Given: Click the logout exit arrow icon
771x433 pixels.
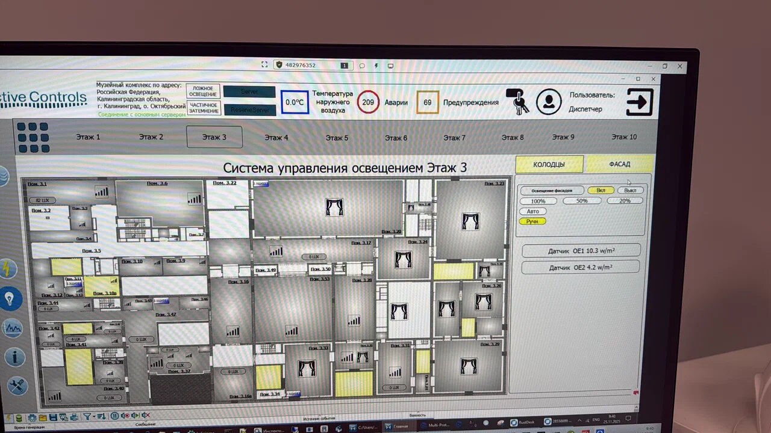Looking at the screenshot, I should point(640,102).
